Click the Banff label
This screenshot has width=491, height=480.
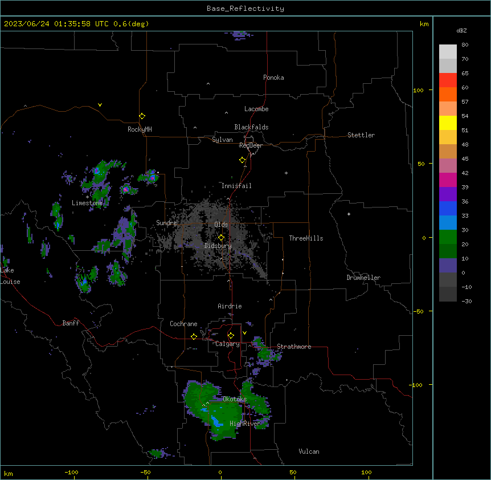coord(71,323)
